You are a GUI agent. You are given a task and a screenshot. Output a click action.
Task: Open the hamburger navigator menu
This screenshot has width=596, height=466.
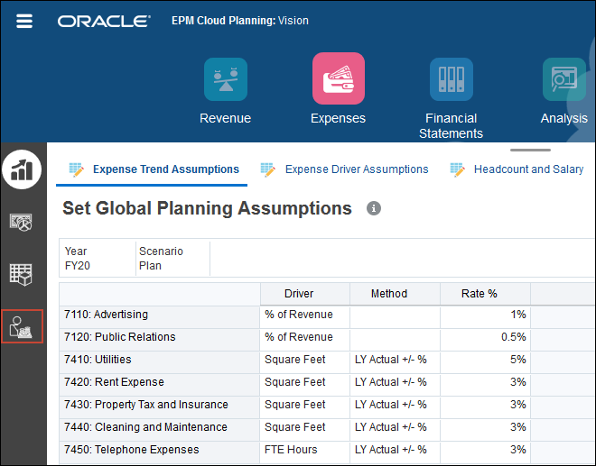pos(24,21)
